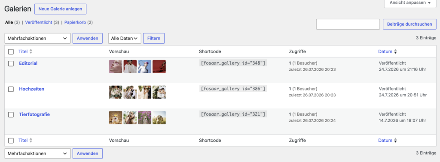Open first pink face thumbnail in Editorial row
This screenshot has height=162, width=440.
click(116, 66)
